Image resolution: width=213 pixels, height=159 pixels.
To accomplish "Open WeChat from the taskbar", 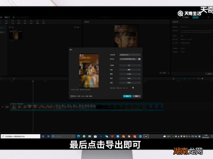I will (106, 136).
